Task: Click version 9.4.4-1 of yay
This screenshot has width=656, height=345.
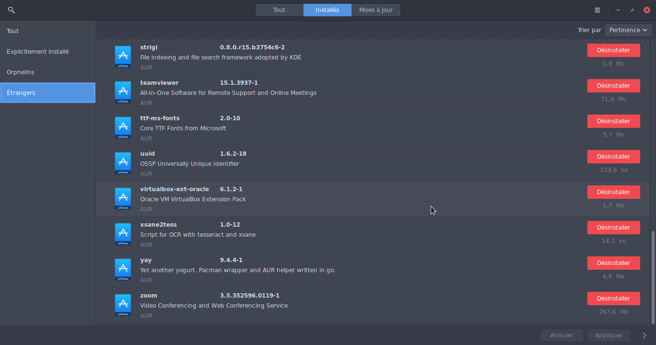Action: point(231,260)
